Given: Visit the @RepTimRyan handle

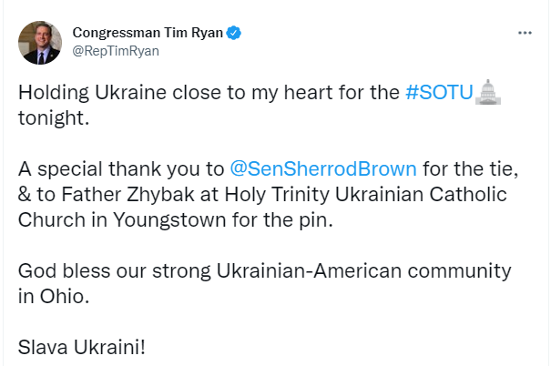Looking at the screenshot, I should click(x=116, y=51).
